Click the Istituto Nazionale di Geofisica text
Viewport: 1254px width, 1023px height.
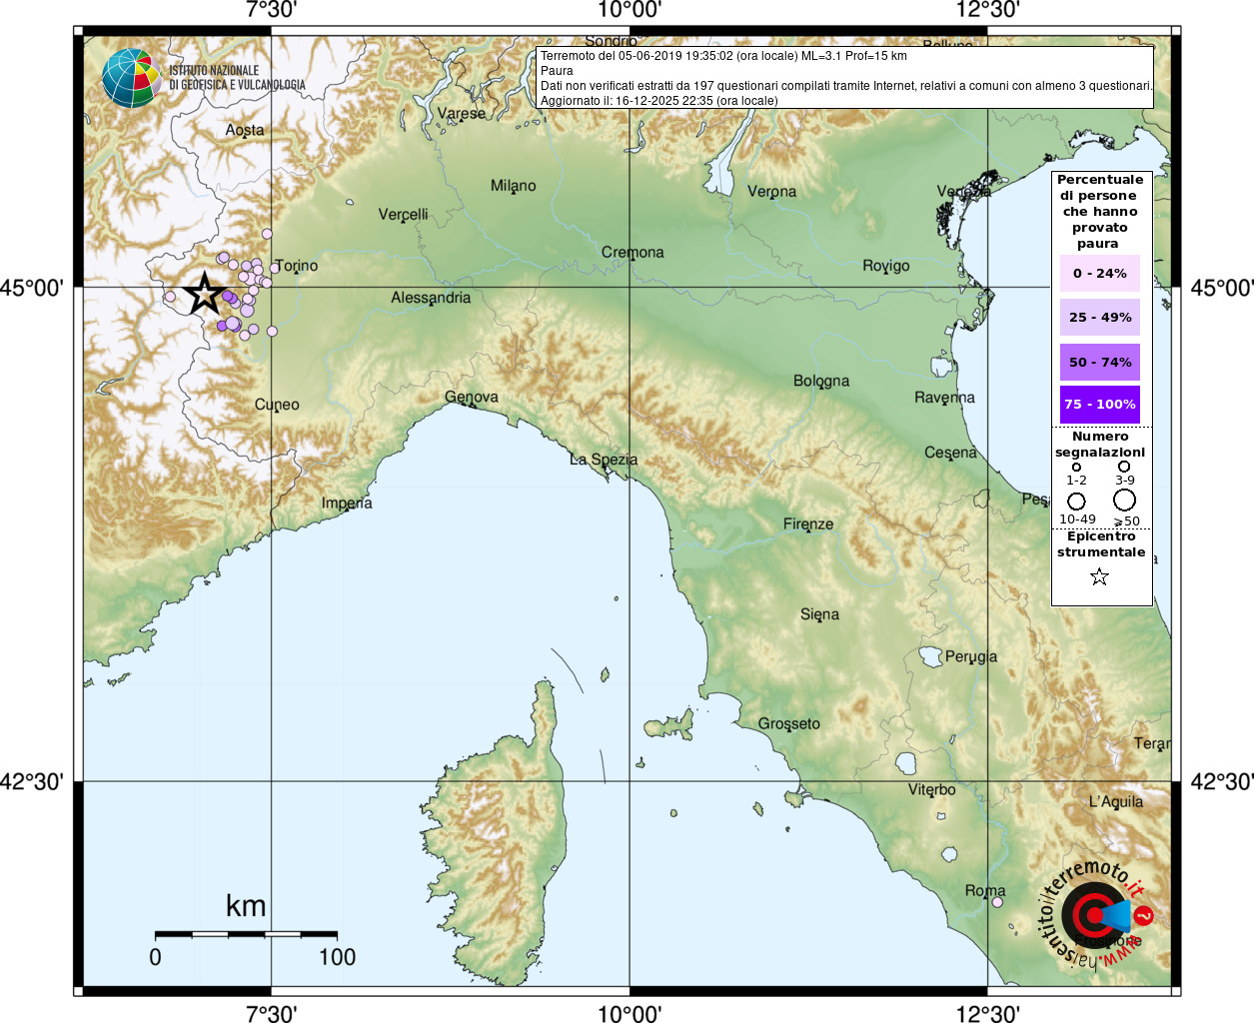click(237, 78)
